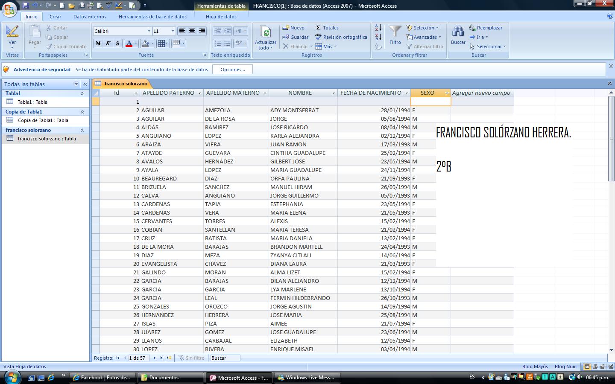Show Totales row
615x384 pixels.
(327, 28)
